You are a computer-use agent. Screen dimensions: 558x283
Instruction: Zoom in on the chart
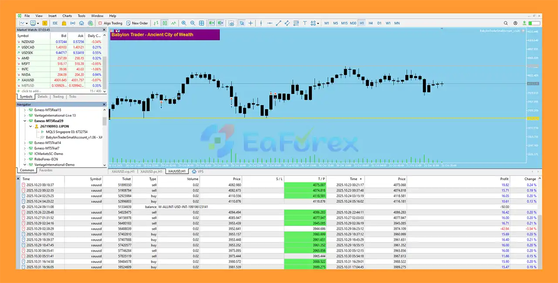click(184, 23)
